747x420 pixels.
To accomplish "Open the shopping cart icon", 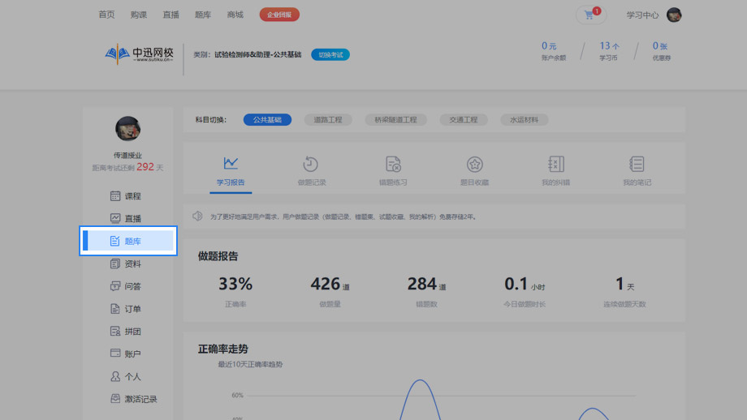I will 589,15.
